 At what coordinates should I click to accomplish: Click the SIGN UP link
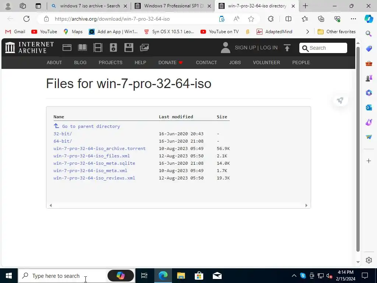[x=245, y=48]
